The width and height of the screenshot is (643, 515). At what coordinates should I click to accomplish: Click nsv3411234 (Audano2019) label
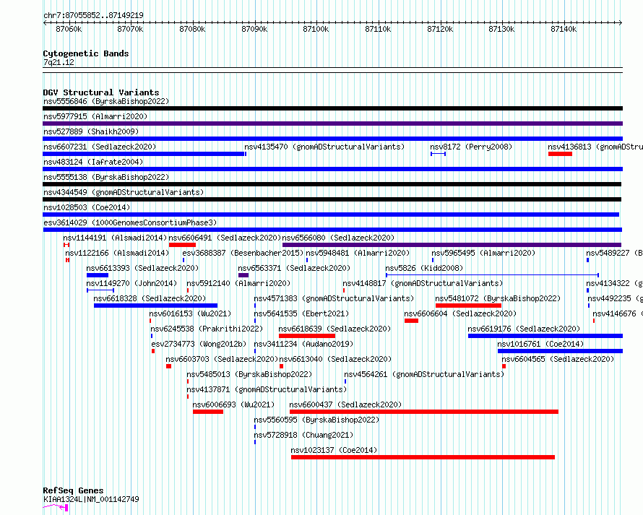pyautogui.click(x=303, y=344)
